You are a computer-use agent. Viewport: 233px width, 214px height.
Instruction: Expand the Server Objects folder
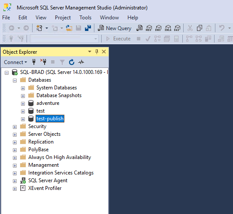click(x=15, y=135)
